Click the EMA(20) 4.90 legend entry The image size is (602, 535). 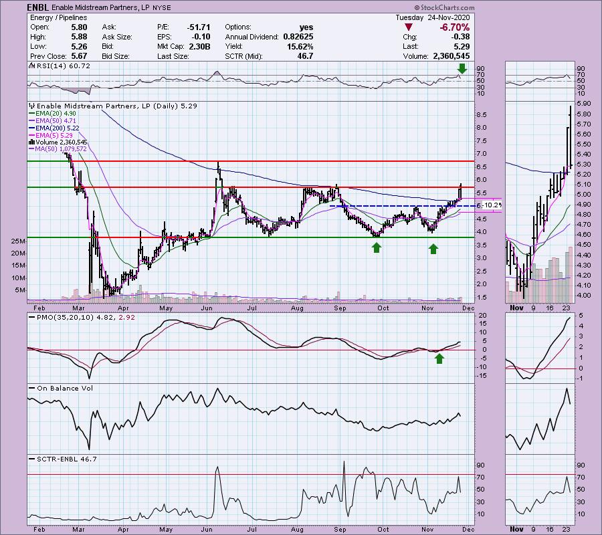pos(56,114)
